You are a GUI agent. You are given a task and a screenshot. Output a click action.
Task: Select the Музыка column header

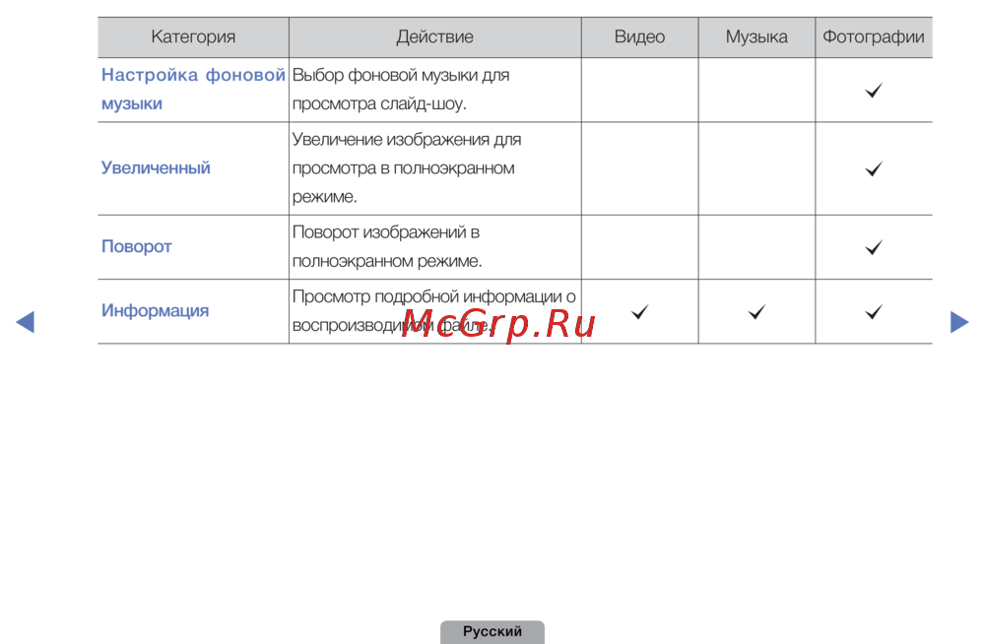click(756, 37)
